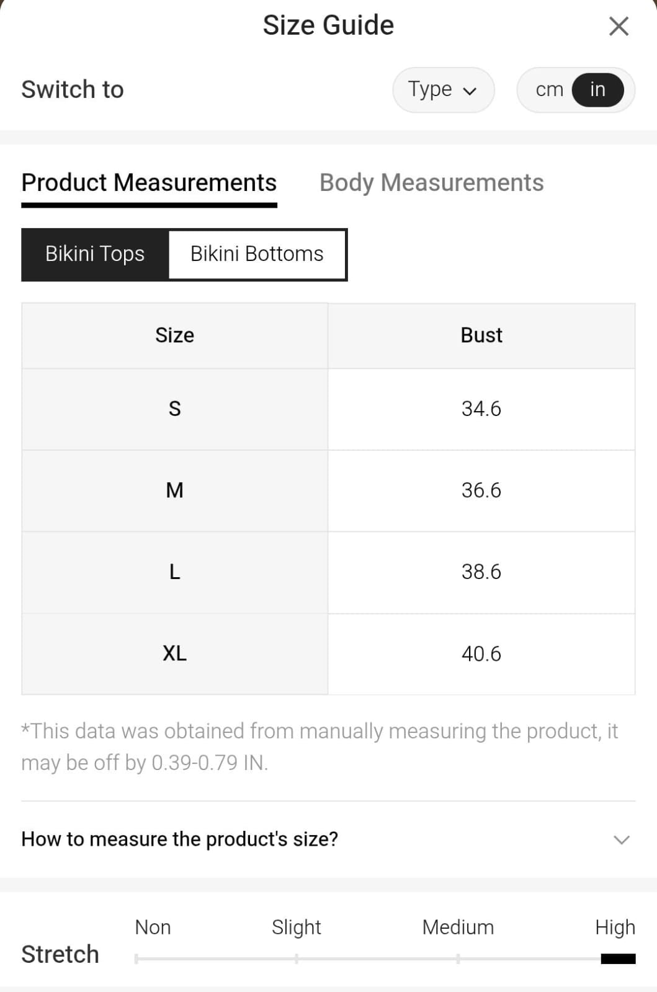Click the Non stretch label
Viewport: 657px width, 992px height.
(153, 928)
